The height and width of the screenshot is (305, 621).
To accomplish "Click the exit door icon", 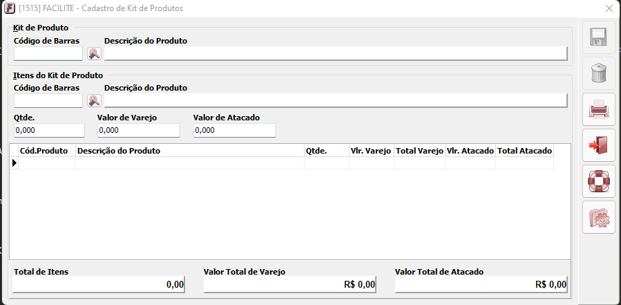I will tap(598, 145).
